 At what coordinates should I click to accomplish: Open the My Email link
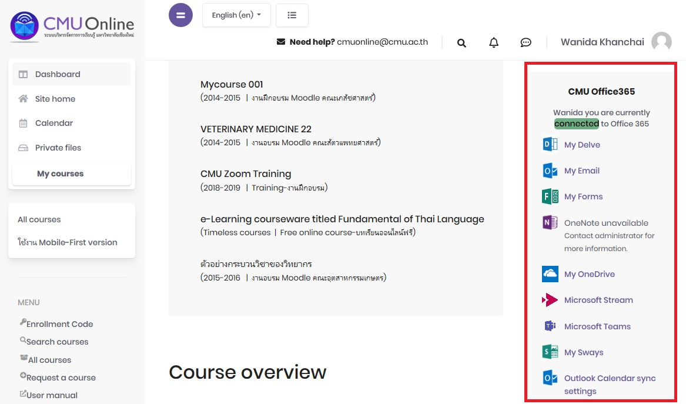[x=582, y=171]
